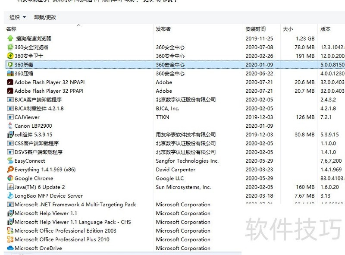The height and width of the screenshot is (255, 345).
Task: Click the LongBao MFP Device Server icon
Action: (x=10, y=195)
